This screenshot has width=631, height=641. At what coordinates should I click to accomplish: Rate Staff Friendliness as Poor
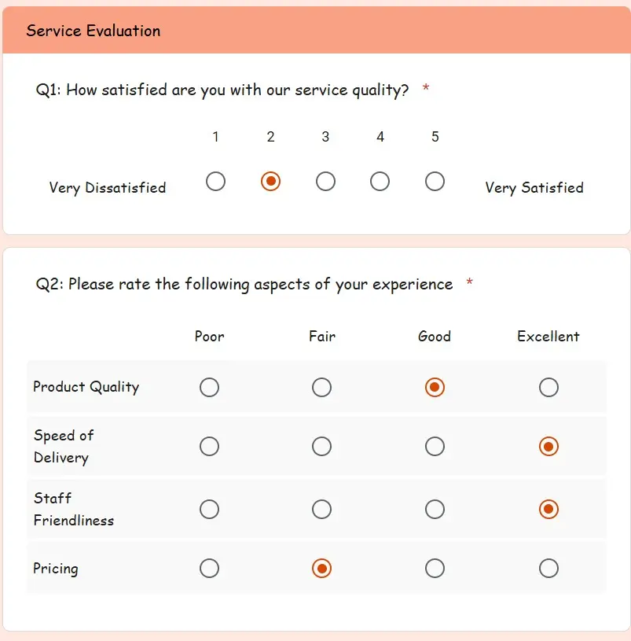[209, 509]
